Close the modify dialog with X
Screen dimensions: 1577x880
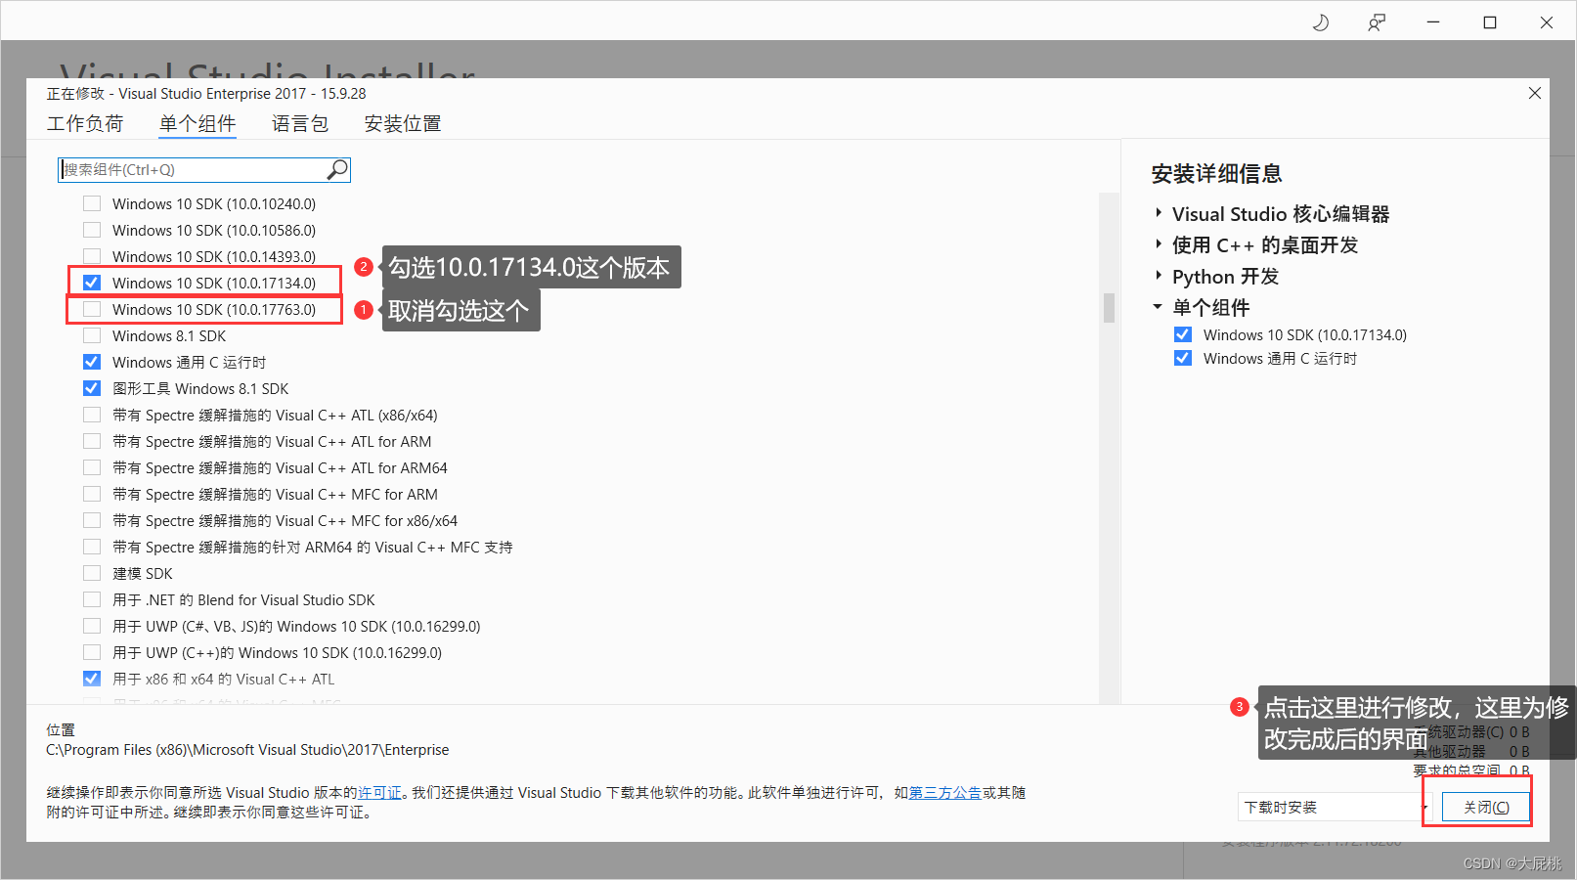click(1535, 93)
